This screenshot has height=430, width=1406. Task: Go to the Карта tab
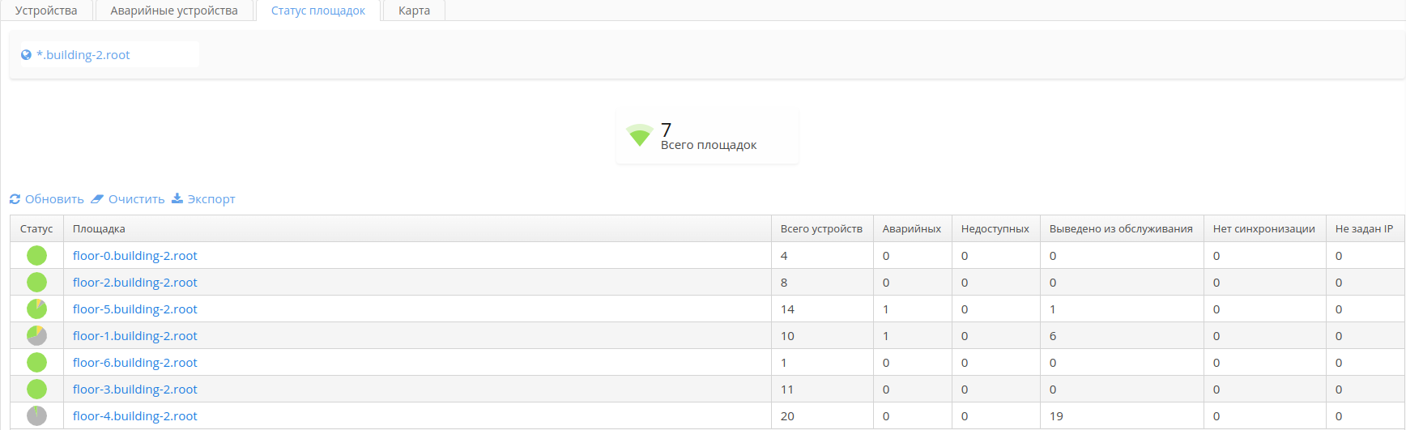click(414, 11)
